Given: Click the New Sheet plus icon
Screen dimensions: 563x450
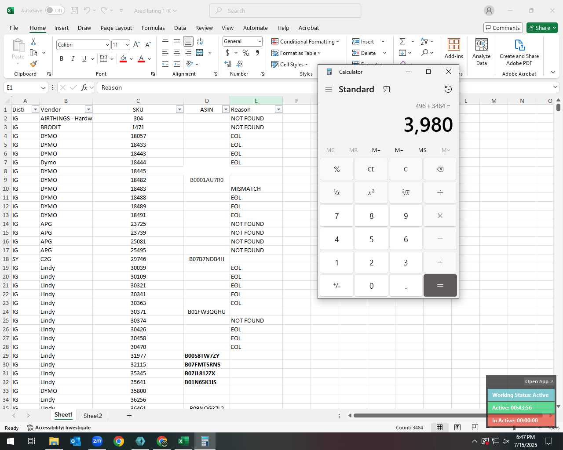Looking at the screenshot, I should [129, 415].
